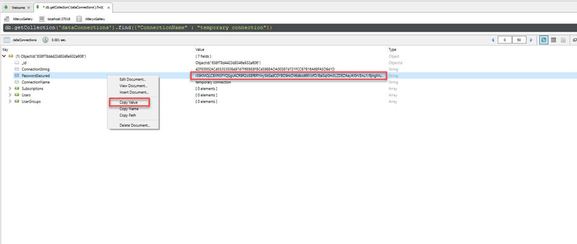Select the ConnectionName field row

click(288, 82)
